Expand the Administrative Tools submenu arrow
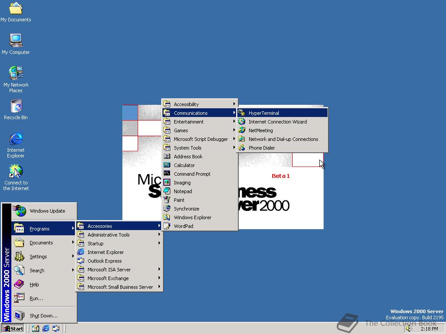Image resolution: width=446 pixels, height=334 pixels. tap(159, 234)
